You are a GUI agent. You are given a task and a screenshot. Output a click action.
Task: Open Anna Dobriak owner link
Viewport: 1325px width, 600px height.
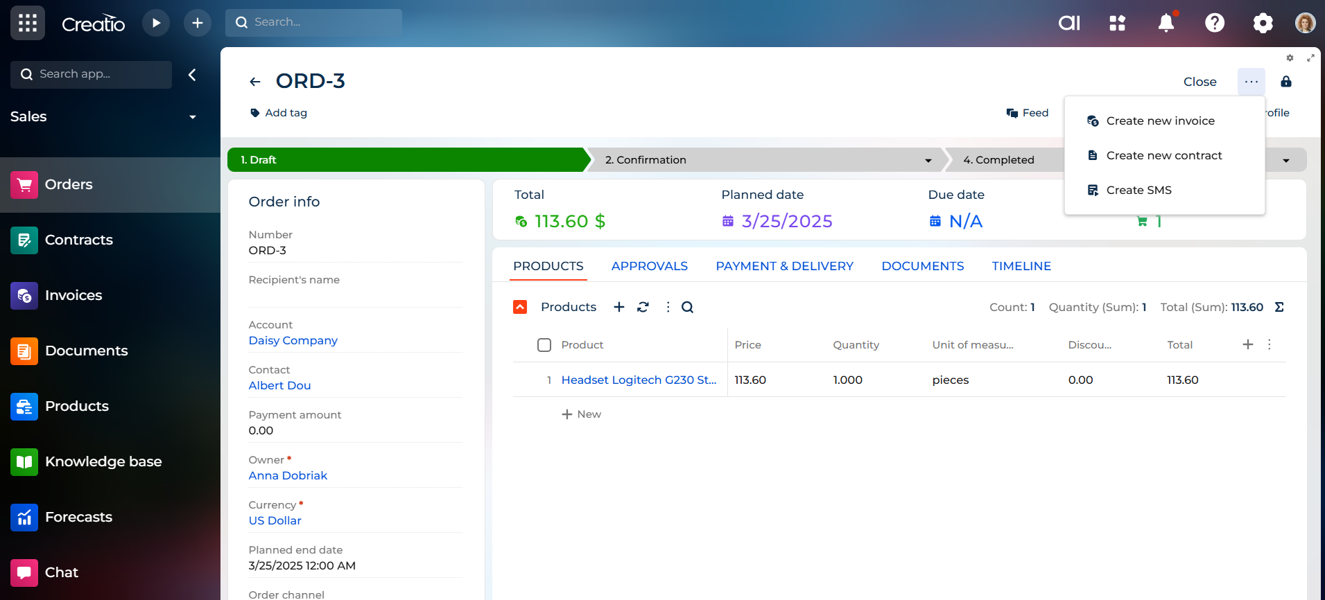288,475
